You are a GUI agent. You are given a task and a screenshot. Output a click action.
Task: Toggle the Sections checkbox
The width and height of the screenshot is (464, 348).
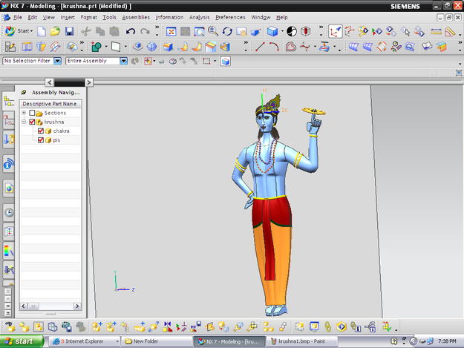pyautogui.click(x=32, y=113)
